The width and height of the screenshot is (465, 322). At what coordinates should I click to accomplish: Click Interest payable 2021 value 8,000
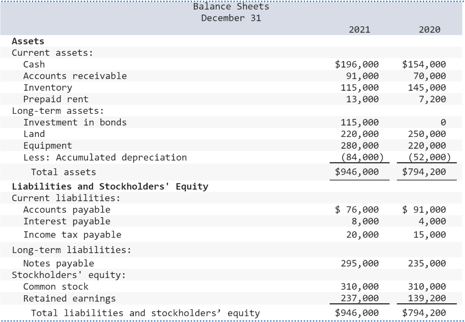pyautogui.click(x=366, y=221)
